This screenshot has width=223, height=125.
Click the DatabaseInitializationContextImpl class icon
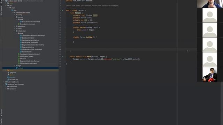[21, 35]
